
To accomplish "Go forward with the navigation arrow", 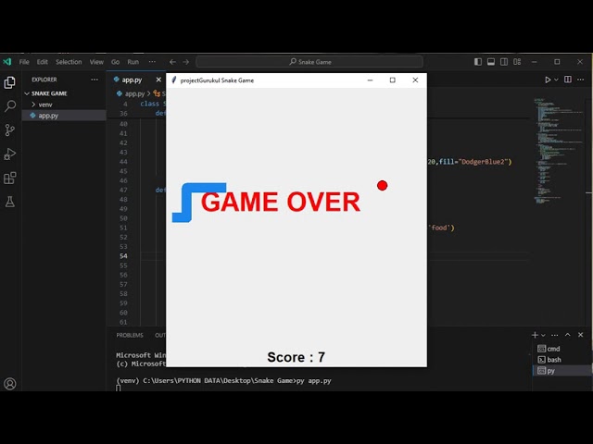I will [185, 62].
